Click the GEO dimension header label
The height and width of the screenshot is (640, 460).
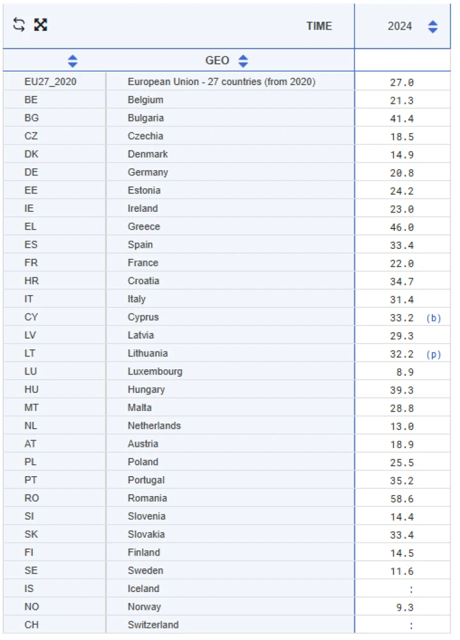point(217,61)
